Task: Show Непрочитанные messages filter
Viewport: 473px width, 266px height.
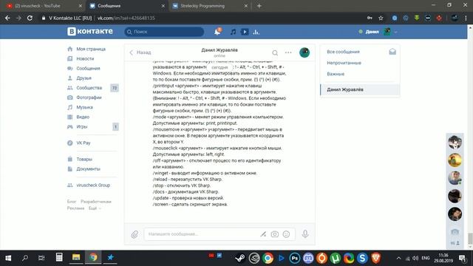Action: coord(344,63)
